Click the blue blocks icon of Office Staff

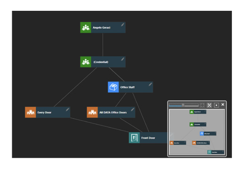(x=113, y=87)
